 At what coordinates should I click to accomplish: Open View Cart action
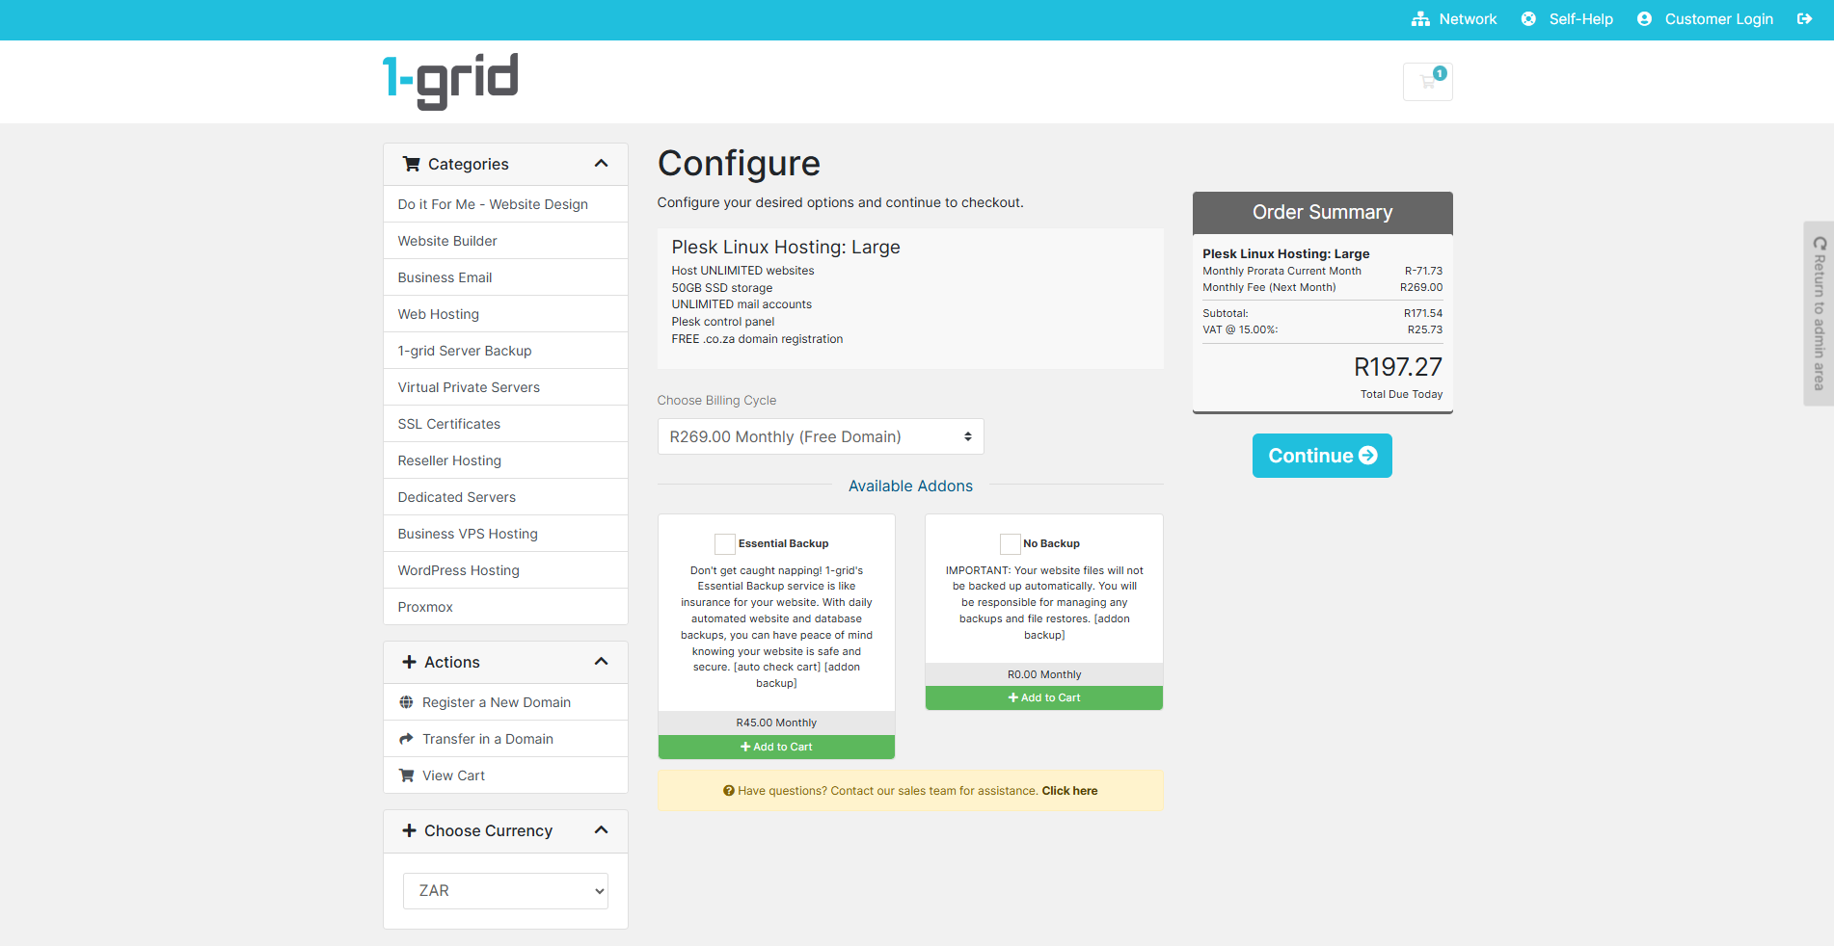(505, 775)
